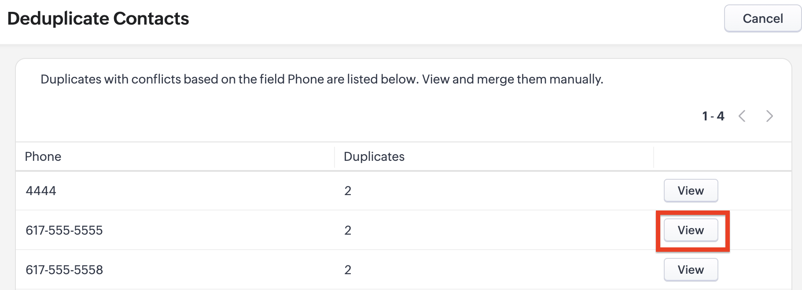
Task: Click the blank header above View buttons
Action: [722, 156]
